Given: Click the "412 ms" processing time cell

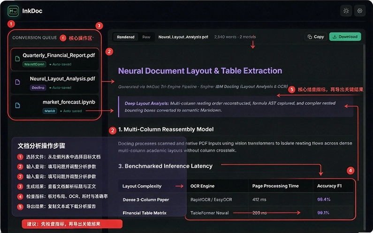Looking at the screenshot, I should pos(259,200).
